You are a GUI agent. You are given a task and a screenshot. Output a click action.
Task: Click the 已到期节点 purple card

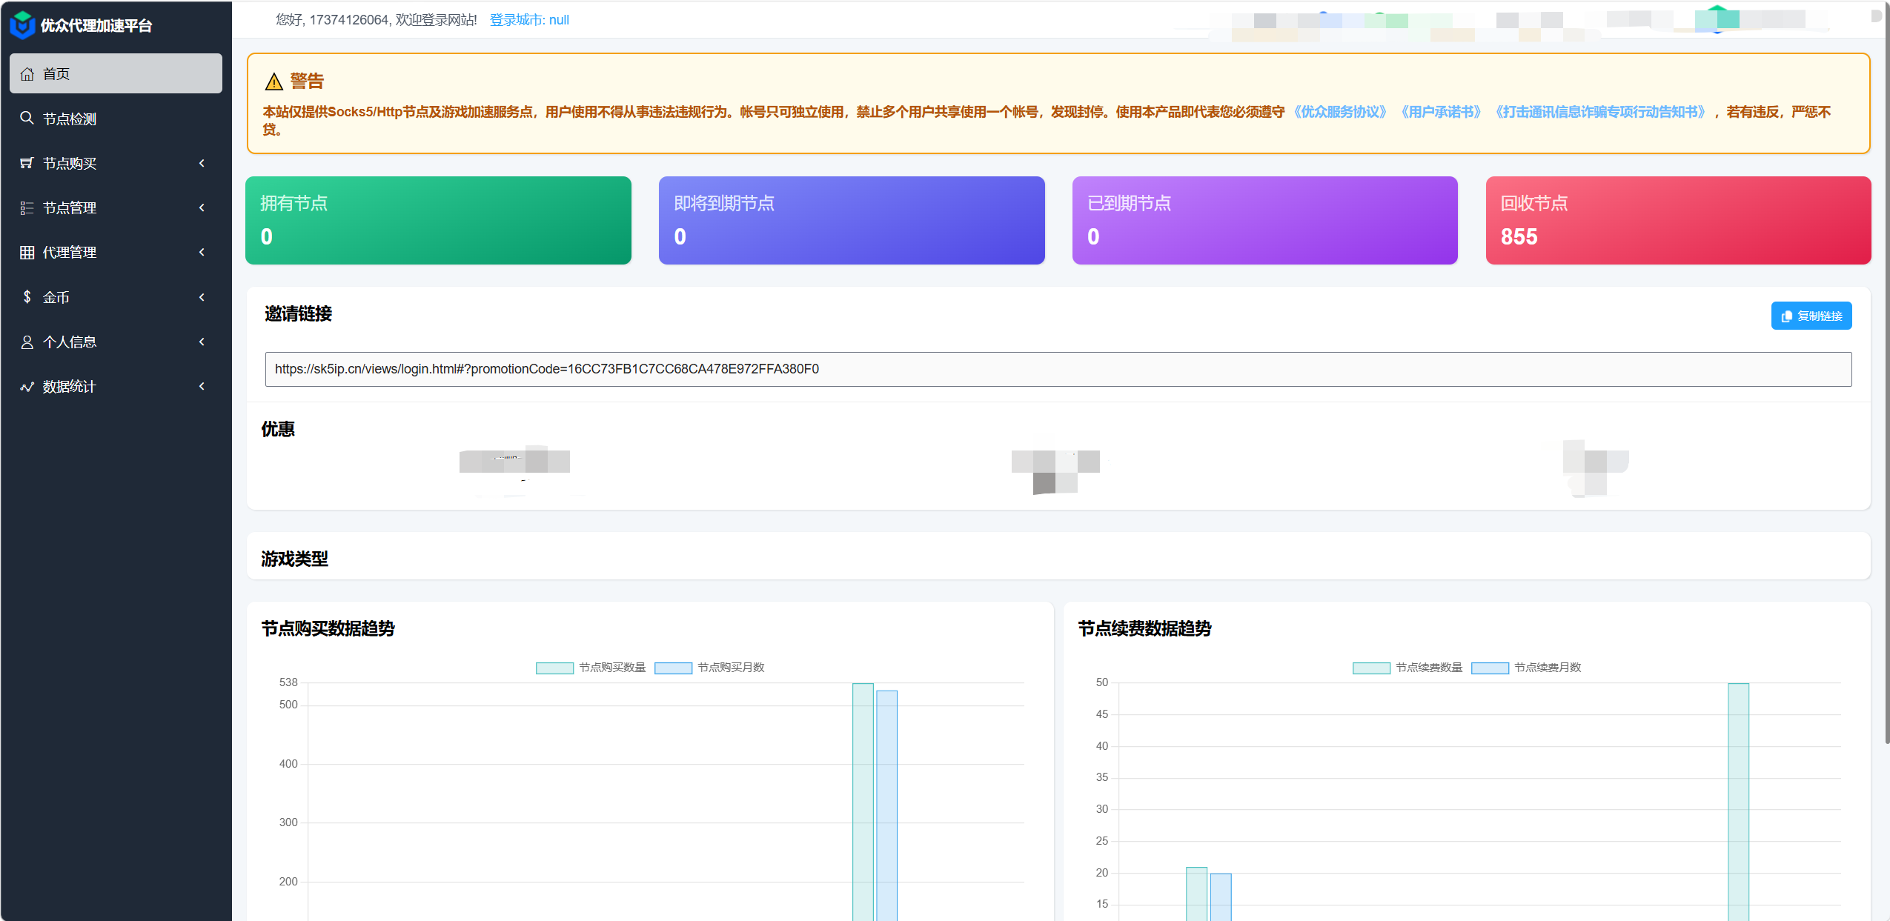pos(1264,220)
